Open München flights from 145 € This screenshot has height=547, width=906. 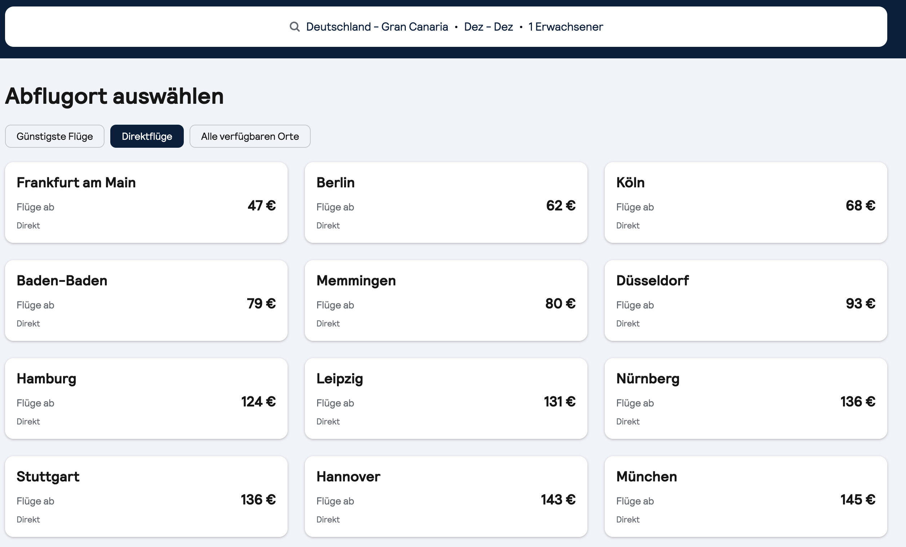pos(745,496)
